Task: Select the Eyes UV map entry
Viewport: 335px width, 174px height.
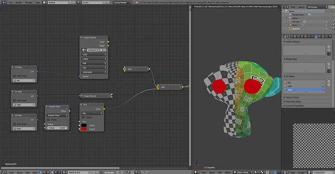Action: click(304, 90)
